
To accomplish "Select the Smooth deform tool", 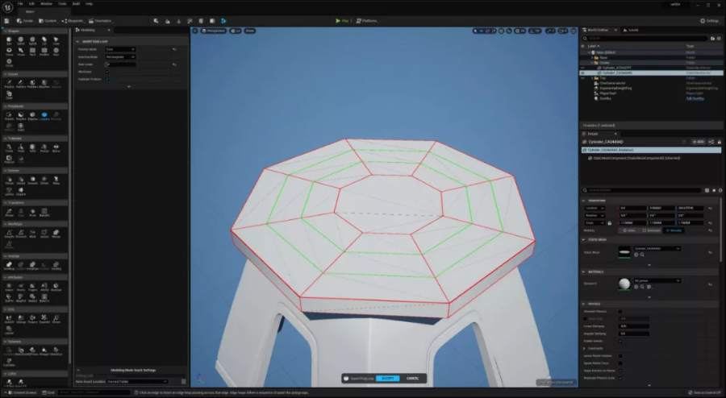I will click(x=32, y=180).
